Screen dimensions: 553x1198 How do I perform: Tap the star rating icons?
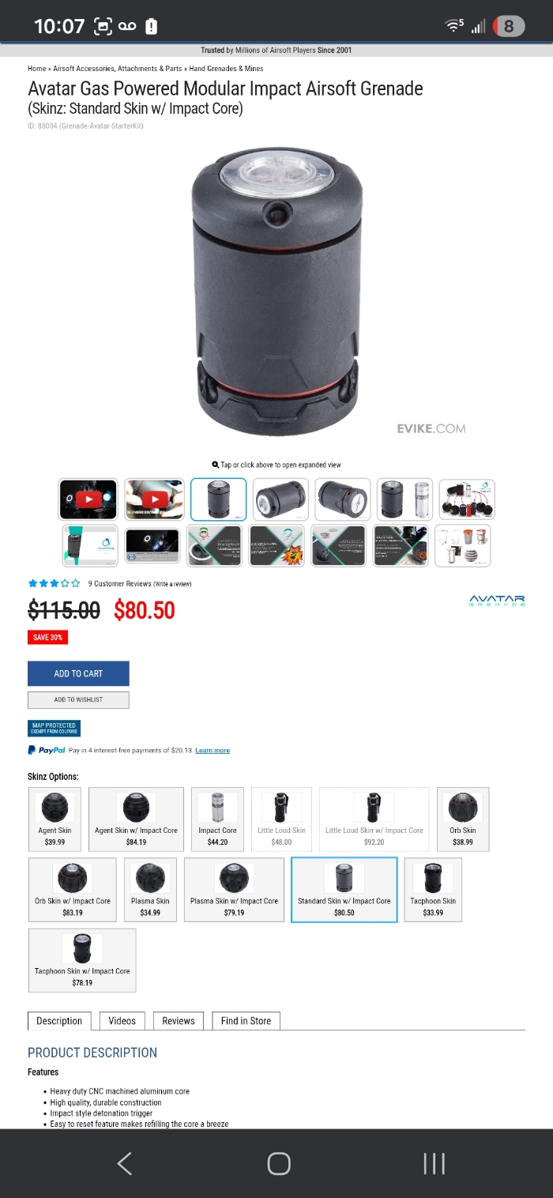[54, 583]
